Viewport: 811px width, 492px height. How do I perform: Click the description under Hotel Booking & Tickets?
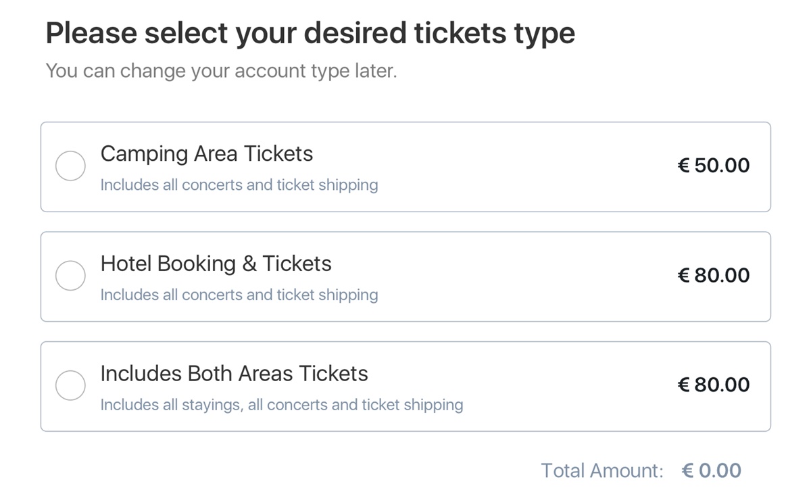tap(239, 295)
